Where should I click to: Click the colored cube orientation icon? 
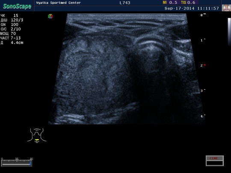coord(50,16)
